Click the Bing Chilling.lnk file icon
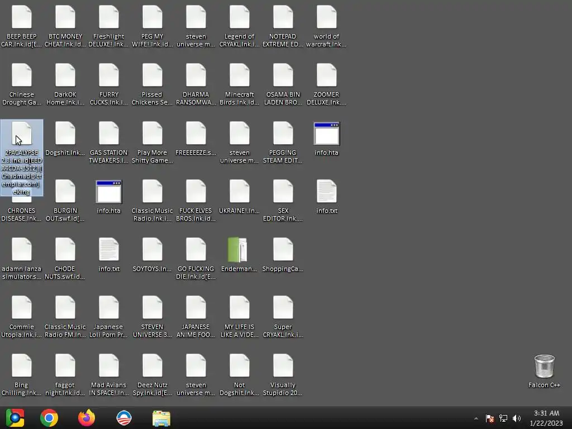 (22, 365)
